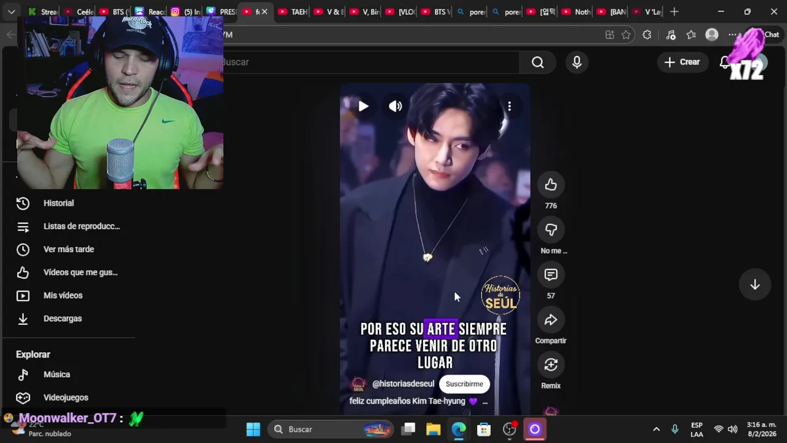The width and height of the screenshot is (787, 443).
Task: Like the Short with the thumbs up
Action: coord(551,185)
